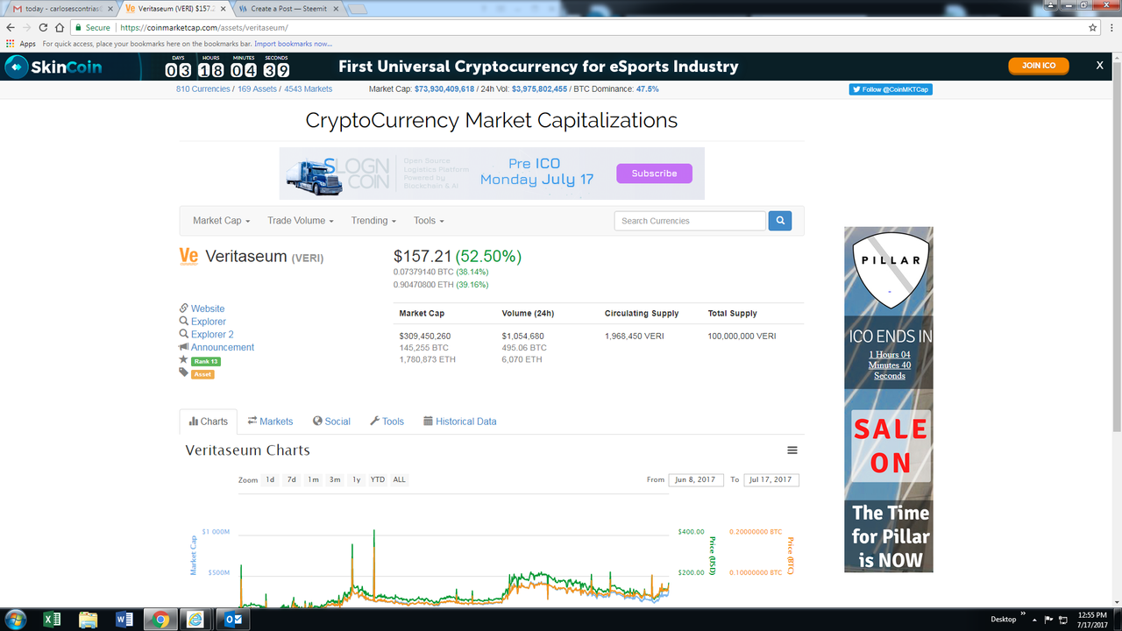Click the Excel taskbar icon
This screenshot has height=631, width=1122.
(x=53, y=620)
